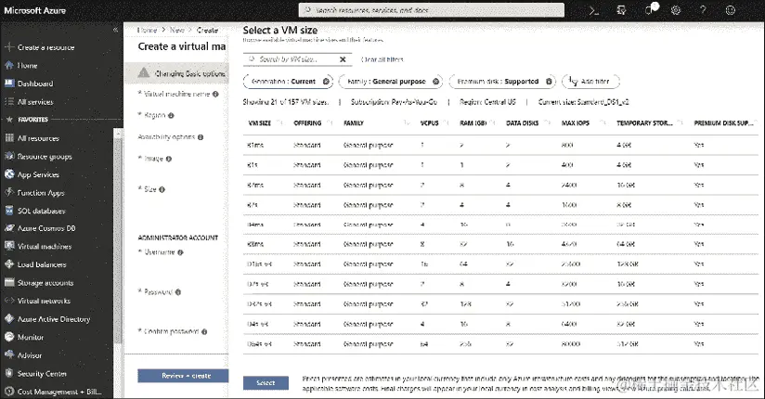Click the Monitor icon in the sidebar

[x=8, y=337]
